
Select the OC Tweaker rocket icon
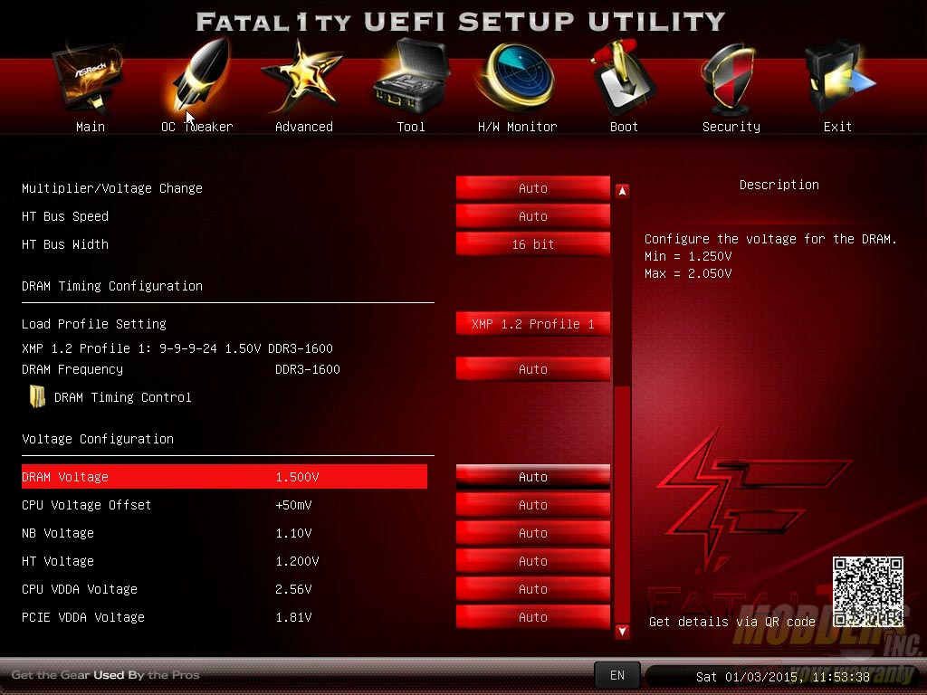pos(200,76)
